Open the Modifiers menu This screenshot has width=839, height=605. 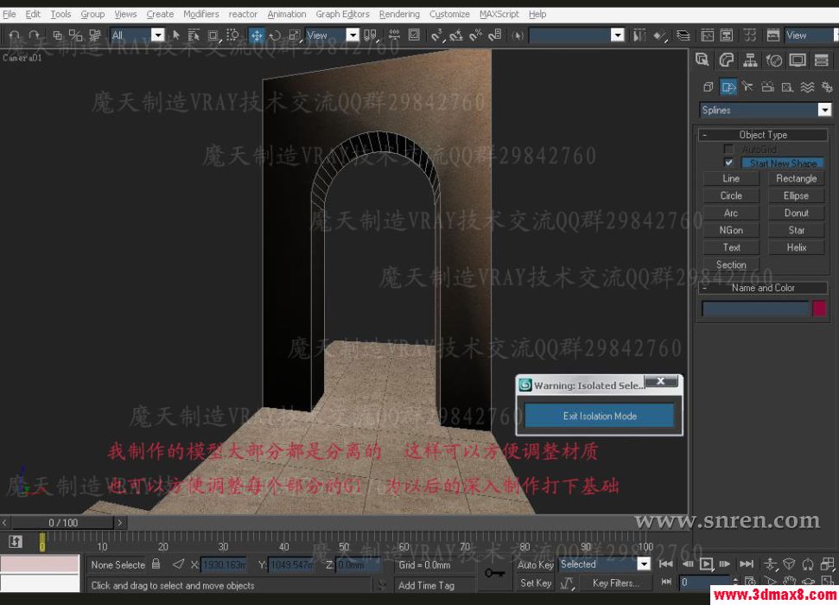tap(200, 14)
